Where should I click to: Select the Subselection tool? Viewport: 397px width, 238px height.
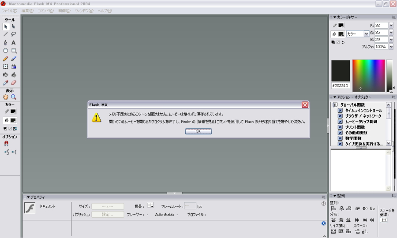(x=13, y=26)
